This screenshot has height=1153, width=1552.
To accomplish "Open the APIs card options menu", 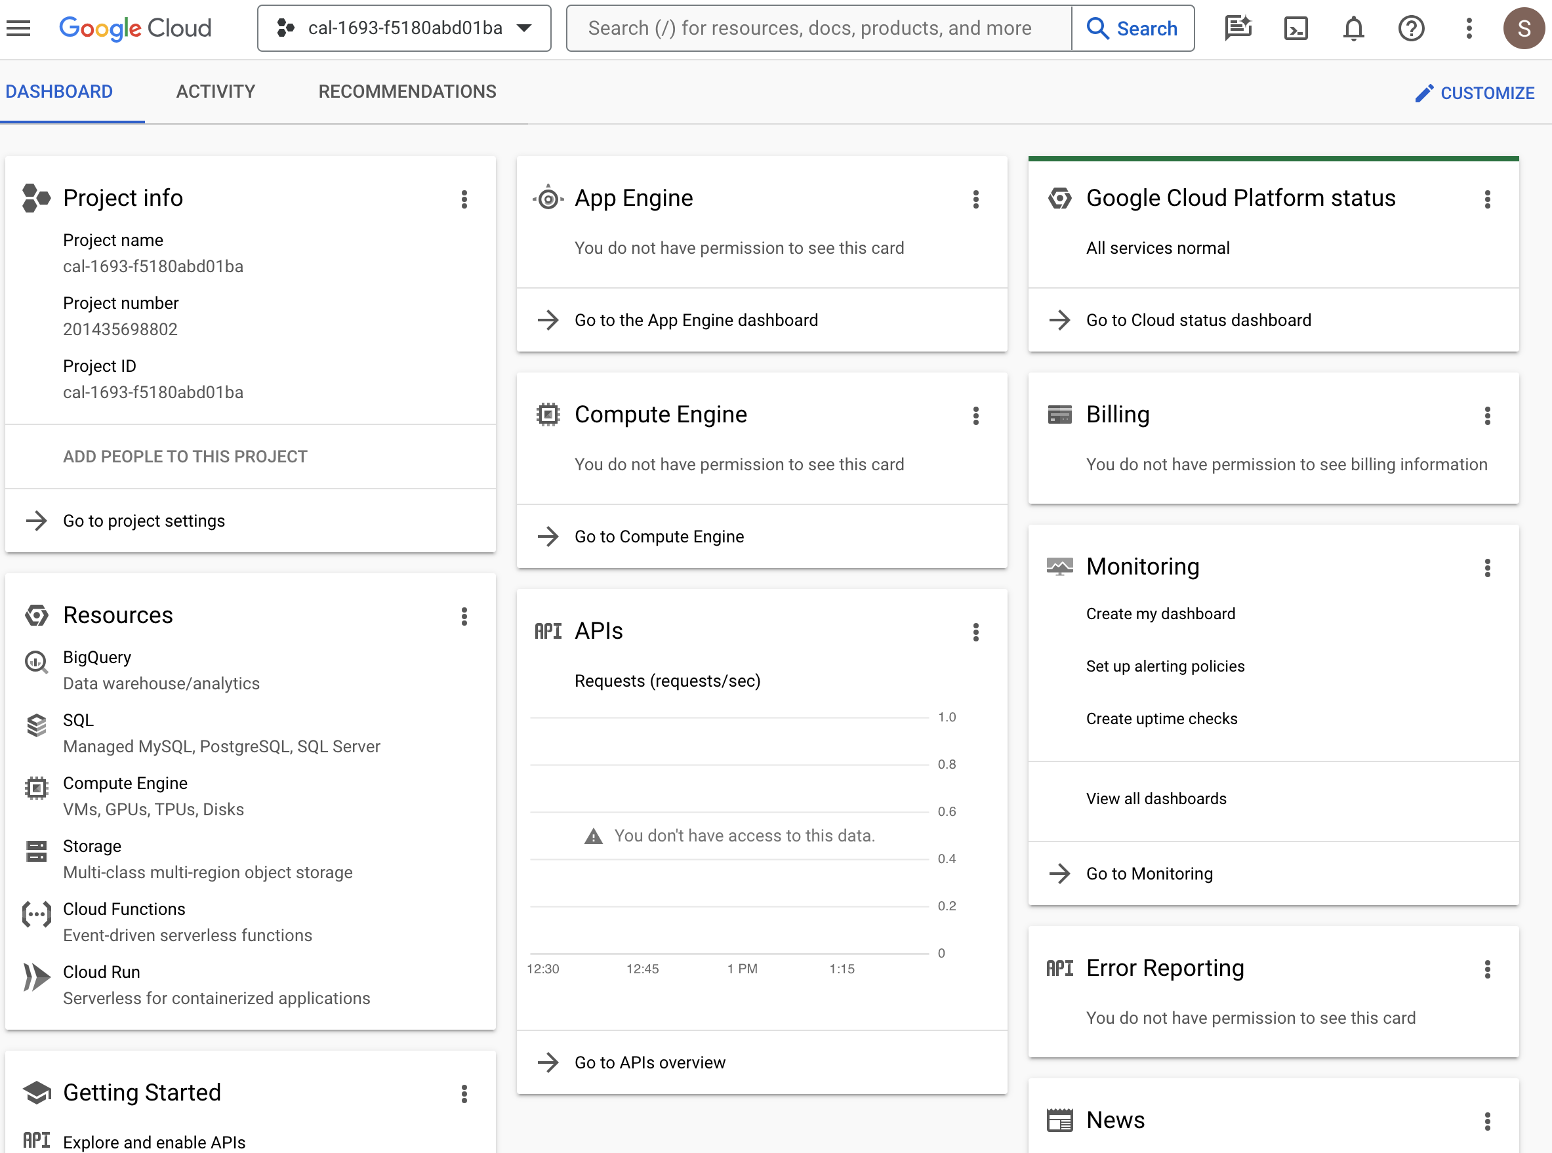I will (975, 632).
